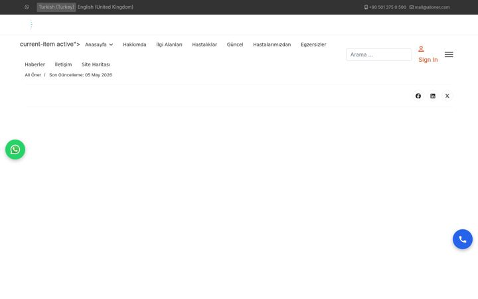Open Site Haritası link
This screenshot has height=299, width=478.
coord(96,64)
